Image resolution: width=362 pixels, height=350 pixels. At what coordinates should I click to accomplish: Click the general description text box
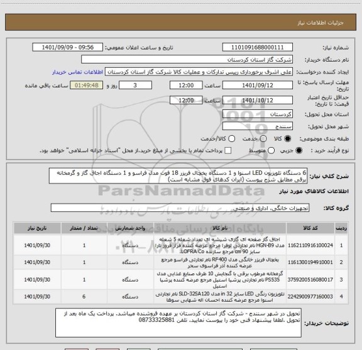[178, 176]
